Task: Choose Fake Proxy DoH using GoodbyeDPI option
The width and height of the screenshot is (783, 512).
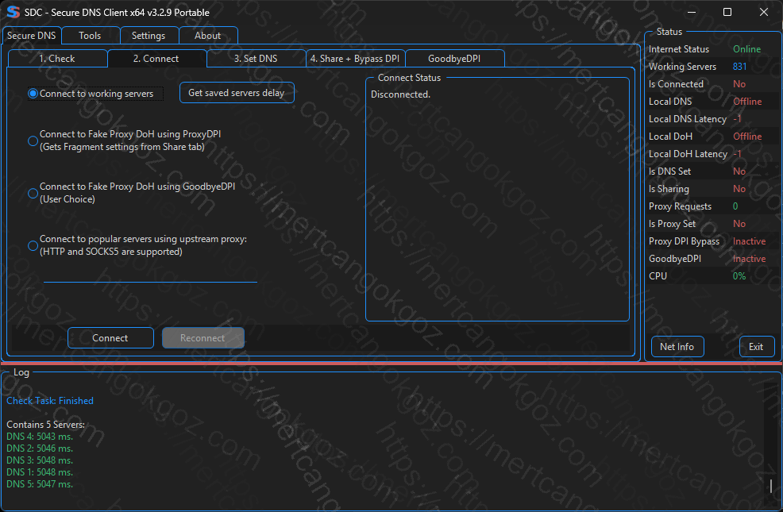Action: 33,193
